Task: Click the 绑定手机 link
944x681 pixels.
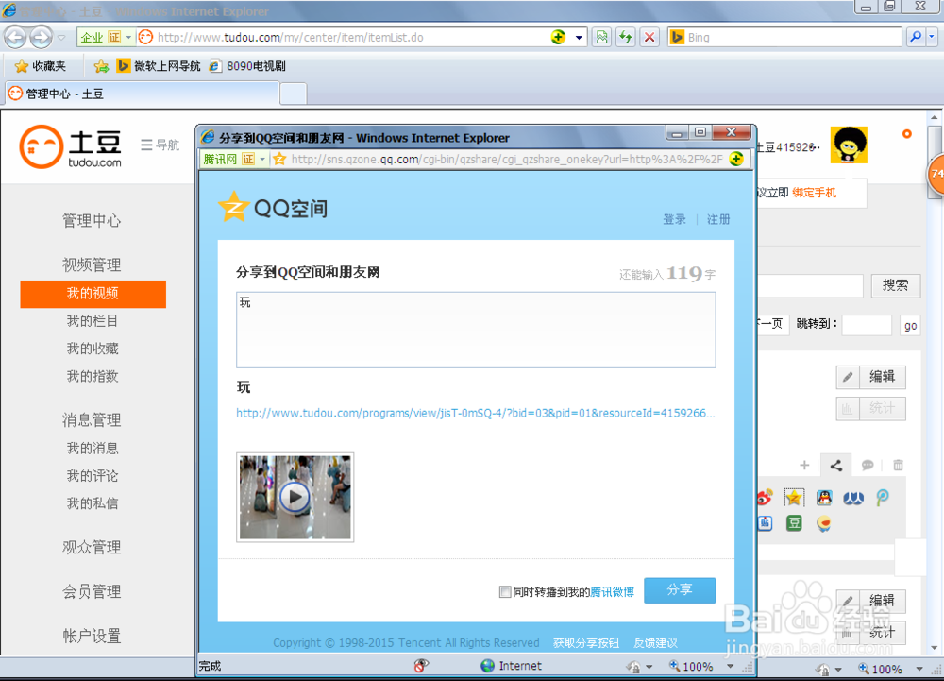Action: click(x=814, y=193)
